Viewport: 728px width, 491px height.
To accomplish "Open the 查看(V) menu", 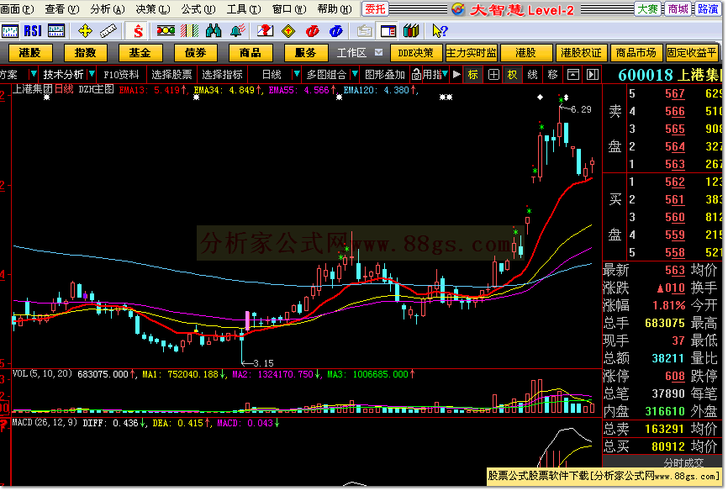I will click(62, 8).
